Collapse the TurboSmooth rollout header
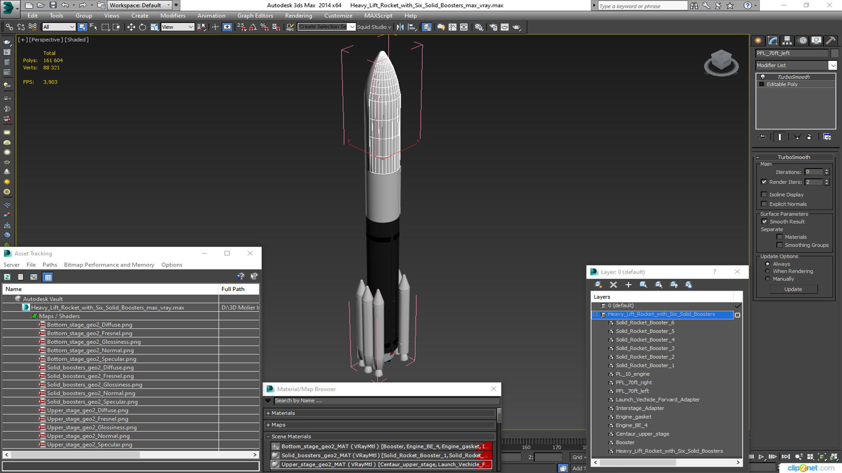 (794, 157)
